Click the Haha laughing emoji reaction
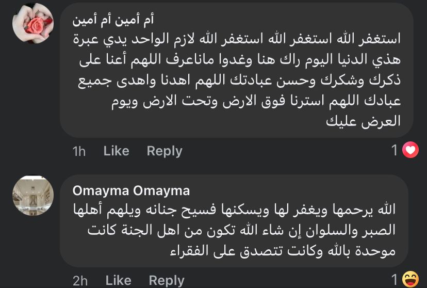This screenshot has width=427, height=288. 410,280
